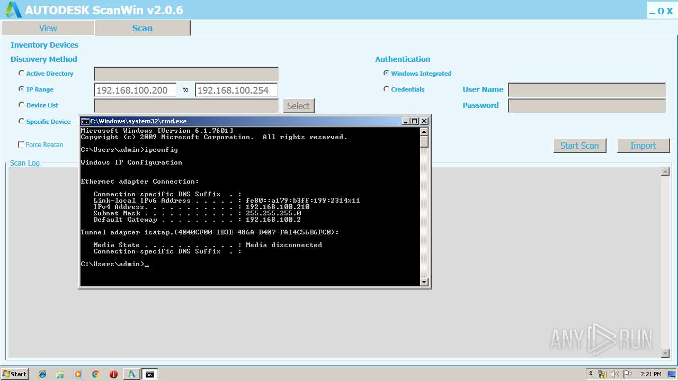Click the Scan Log scrollbar down arrow
The height and width of the screenshot is (381, 678).
click(665, 353)
